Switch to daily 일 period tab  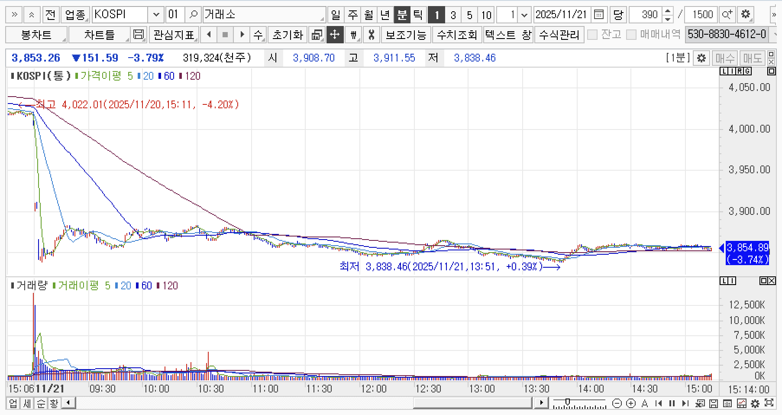coord(336,15)
